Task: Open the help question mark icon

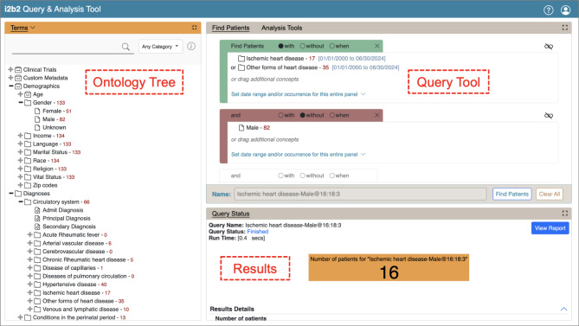Action: [x=549, y=10]
